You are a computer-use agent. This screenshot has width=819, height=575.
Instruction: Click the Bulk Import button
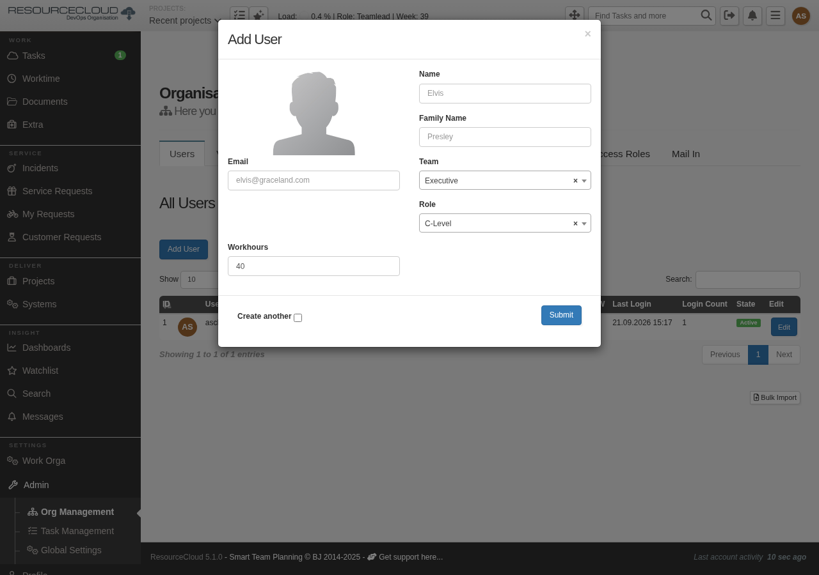coord(775,397)
